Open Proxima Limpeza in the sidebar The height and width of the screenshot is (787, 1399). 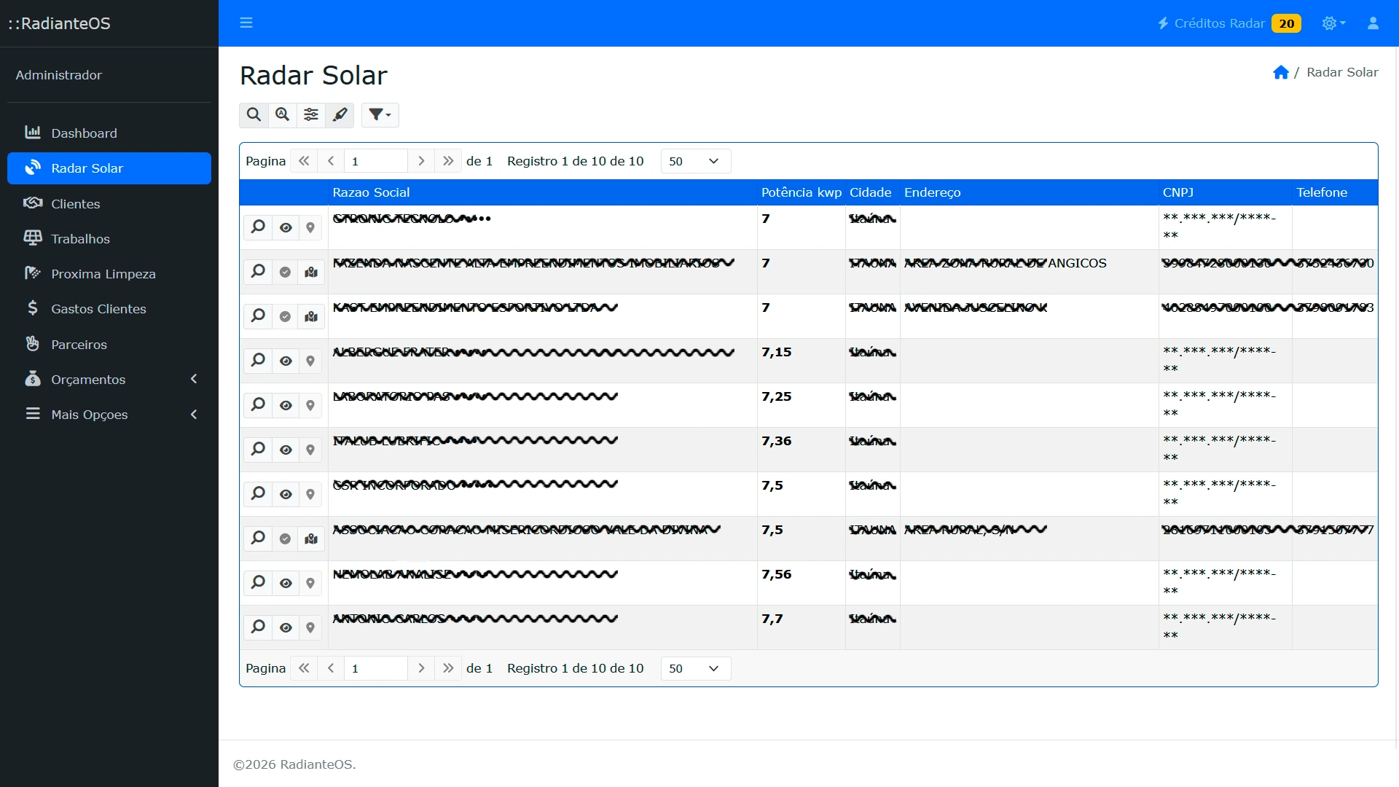tap(109, 273)
